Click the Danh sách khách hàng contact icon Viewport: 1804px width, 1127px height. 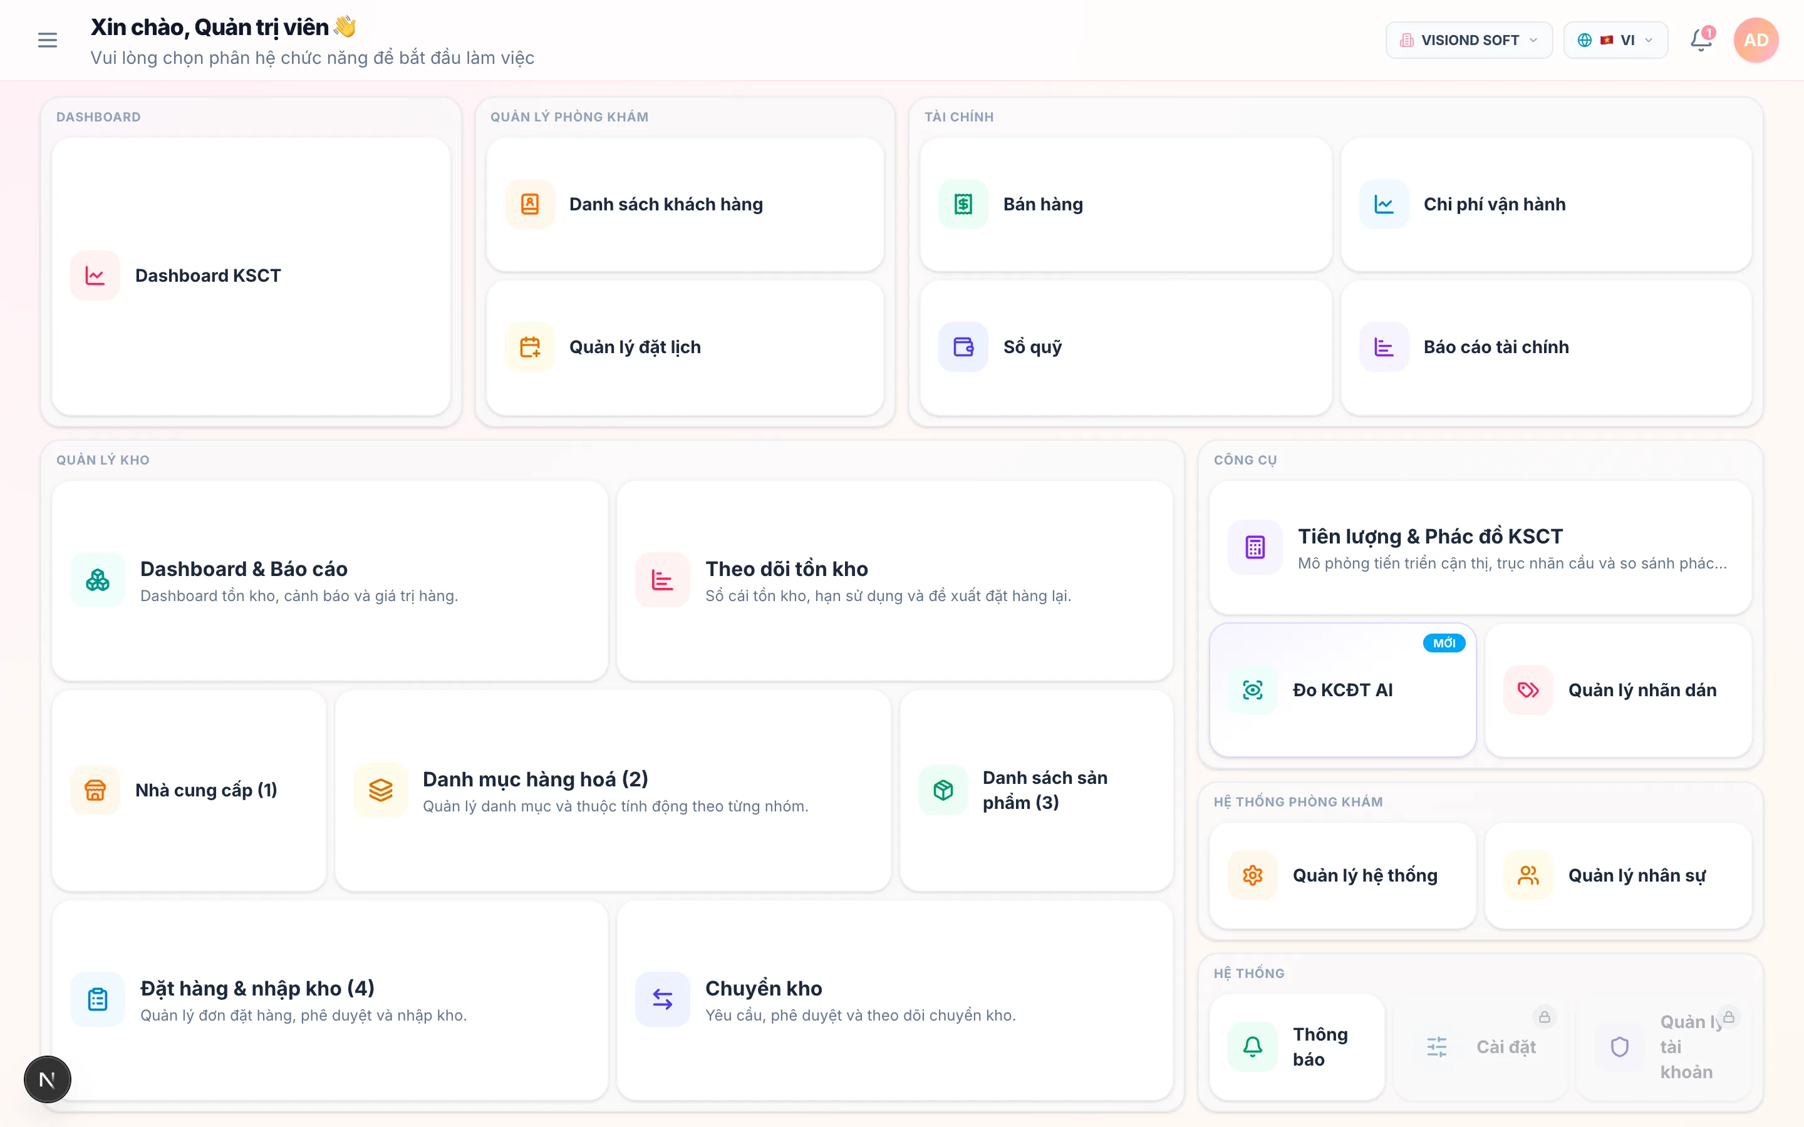530,204
